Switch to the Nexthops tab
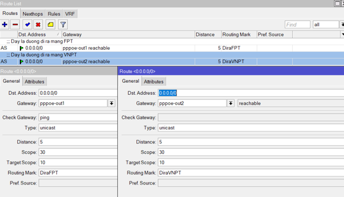This screenshot has height=197, width=344. click(33, 14)
